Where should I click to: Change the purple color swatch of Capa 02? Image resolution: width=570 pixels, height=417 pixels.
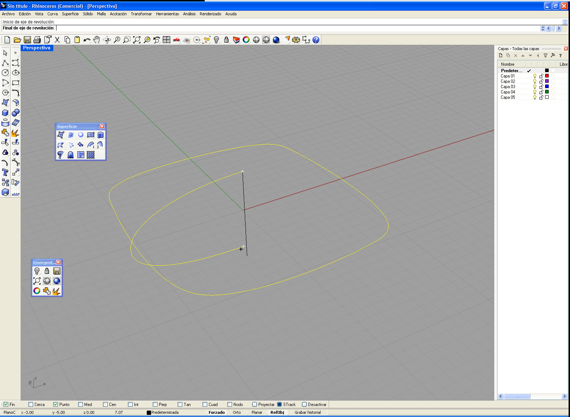[547, 81]
